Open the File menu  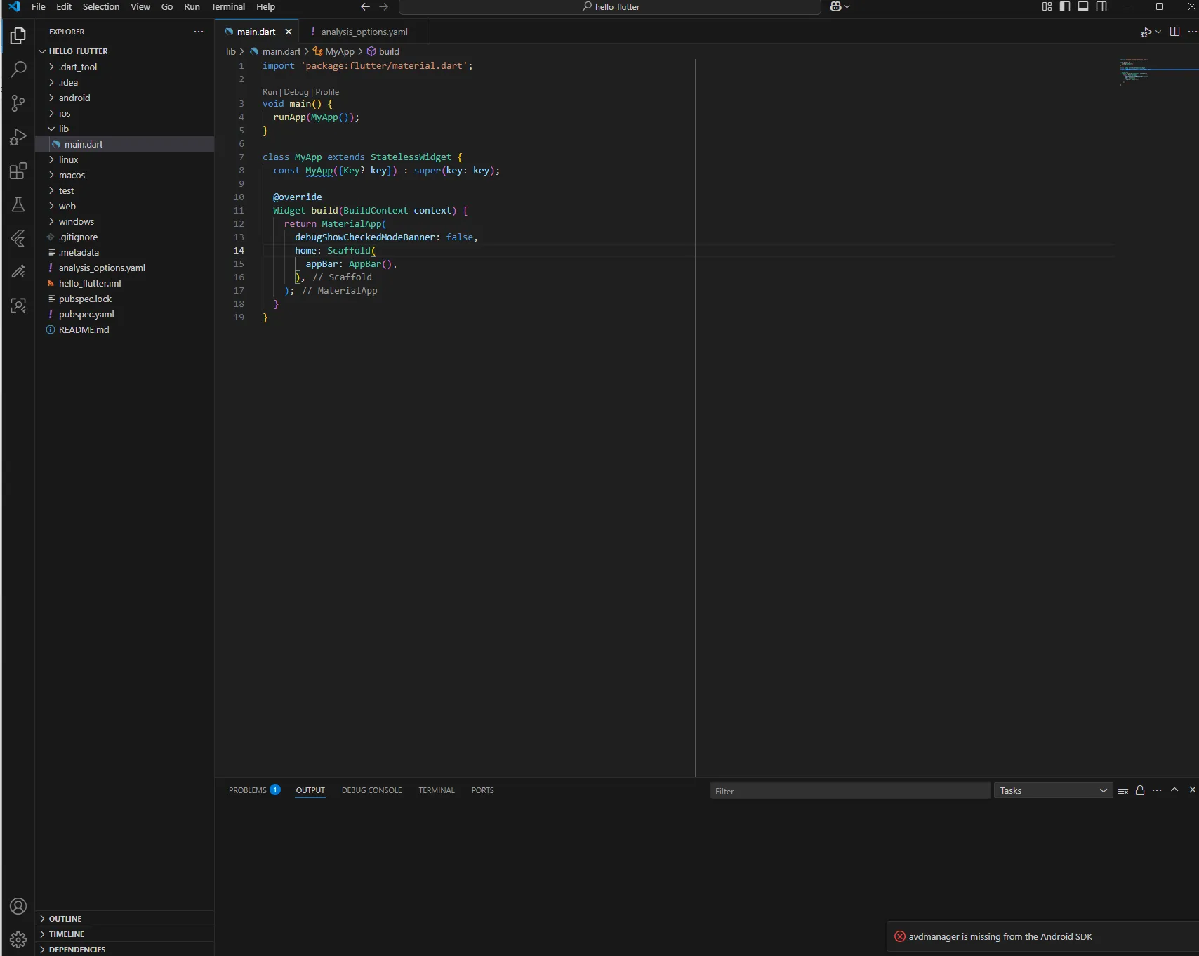pyautogui.click(x=39, y=6)
